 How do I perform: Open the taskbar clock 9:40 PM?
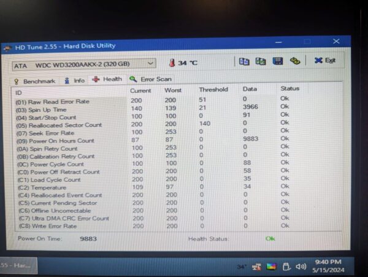(328, 266)
